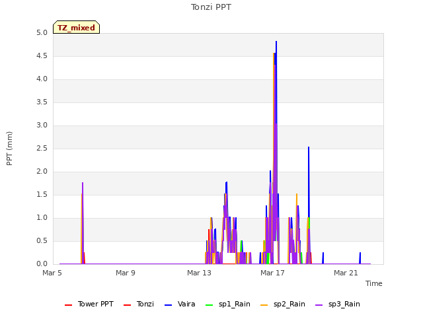
Task: Toggle the sp2_Rain legend entry
Action: [x=283, y=304]
